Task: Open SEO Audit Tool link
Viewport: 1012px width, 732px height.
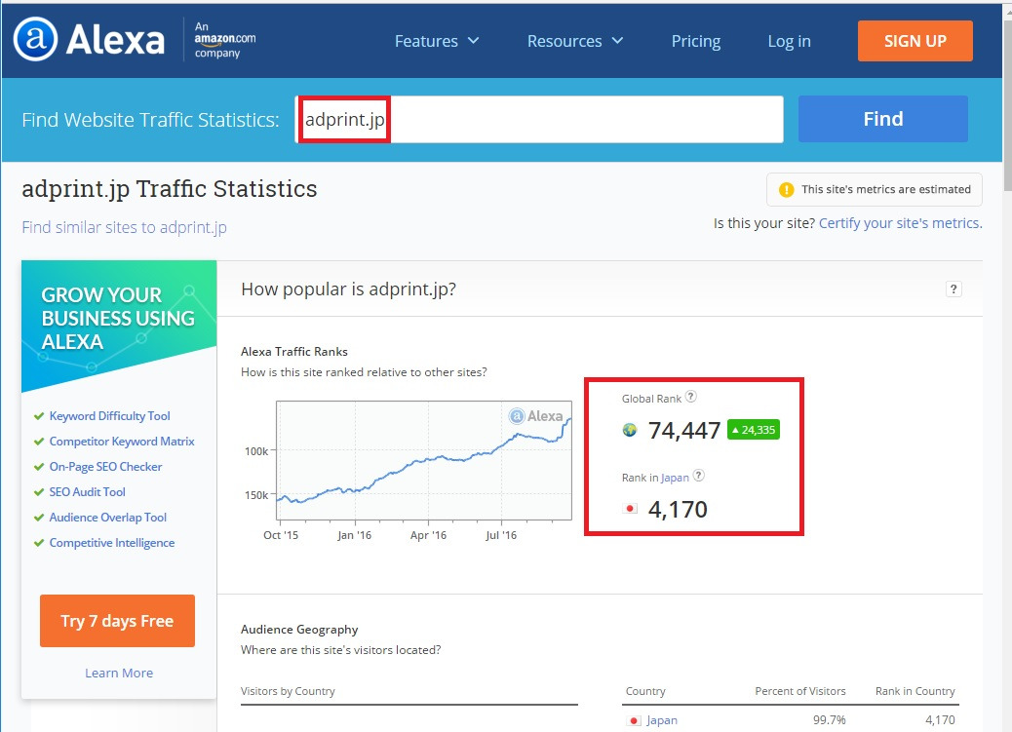Action: pos(87,492)
